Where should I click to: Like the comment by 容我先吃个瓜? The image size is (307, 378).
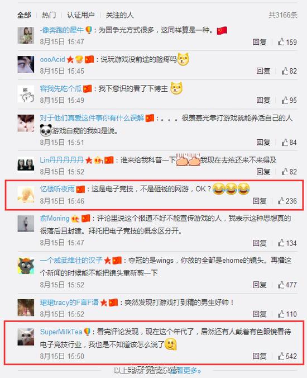[x=289, y=100]
